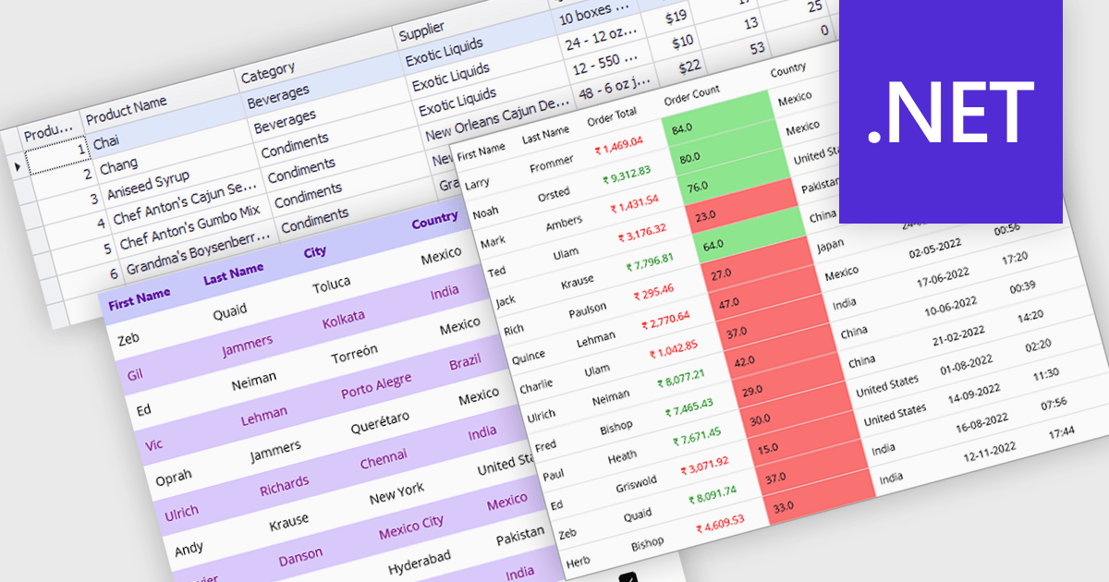Click the New York city cell

click(396, 492)
